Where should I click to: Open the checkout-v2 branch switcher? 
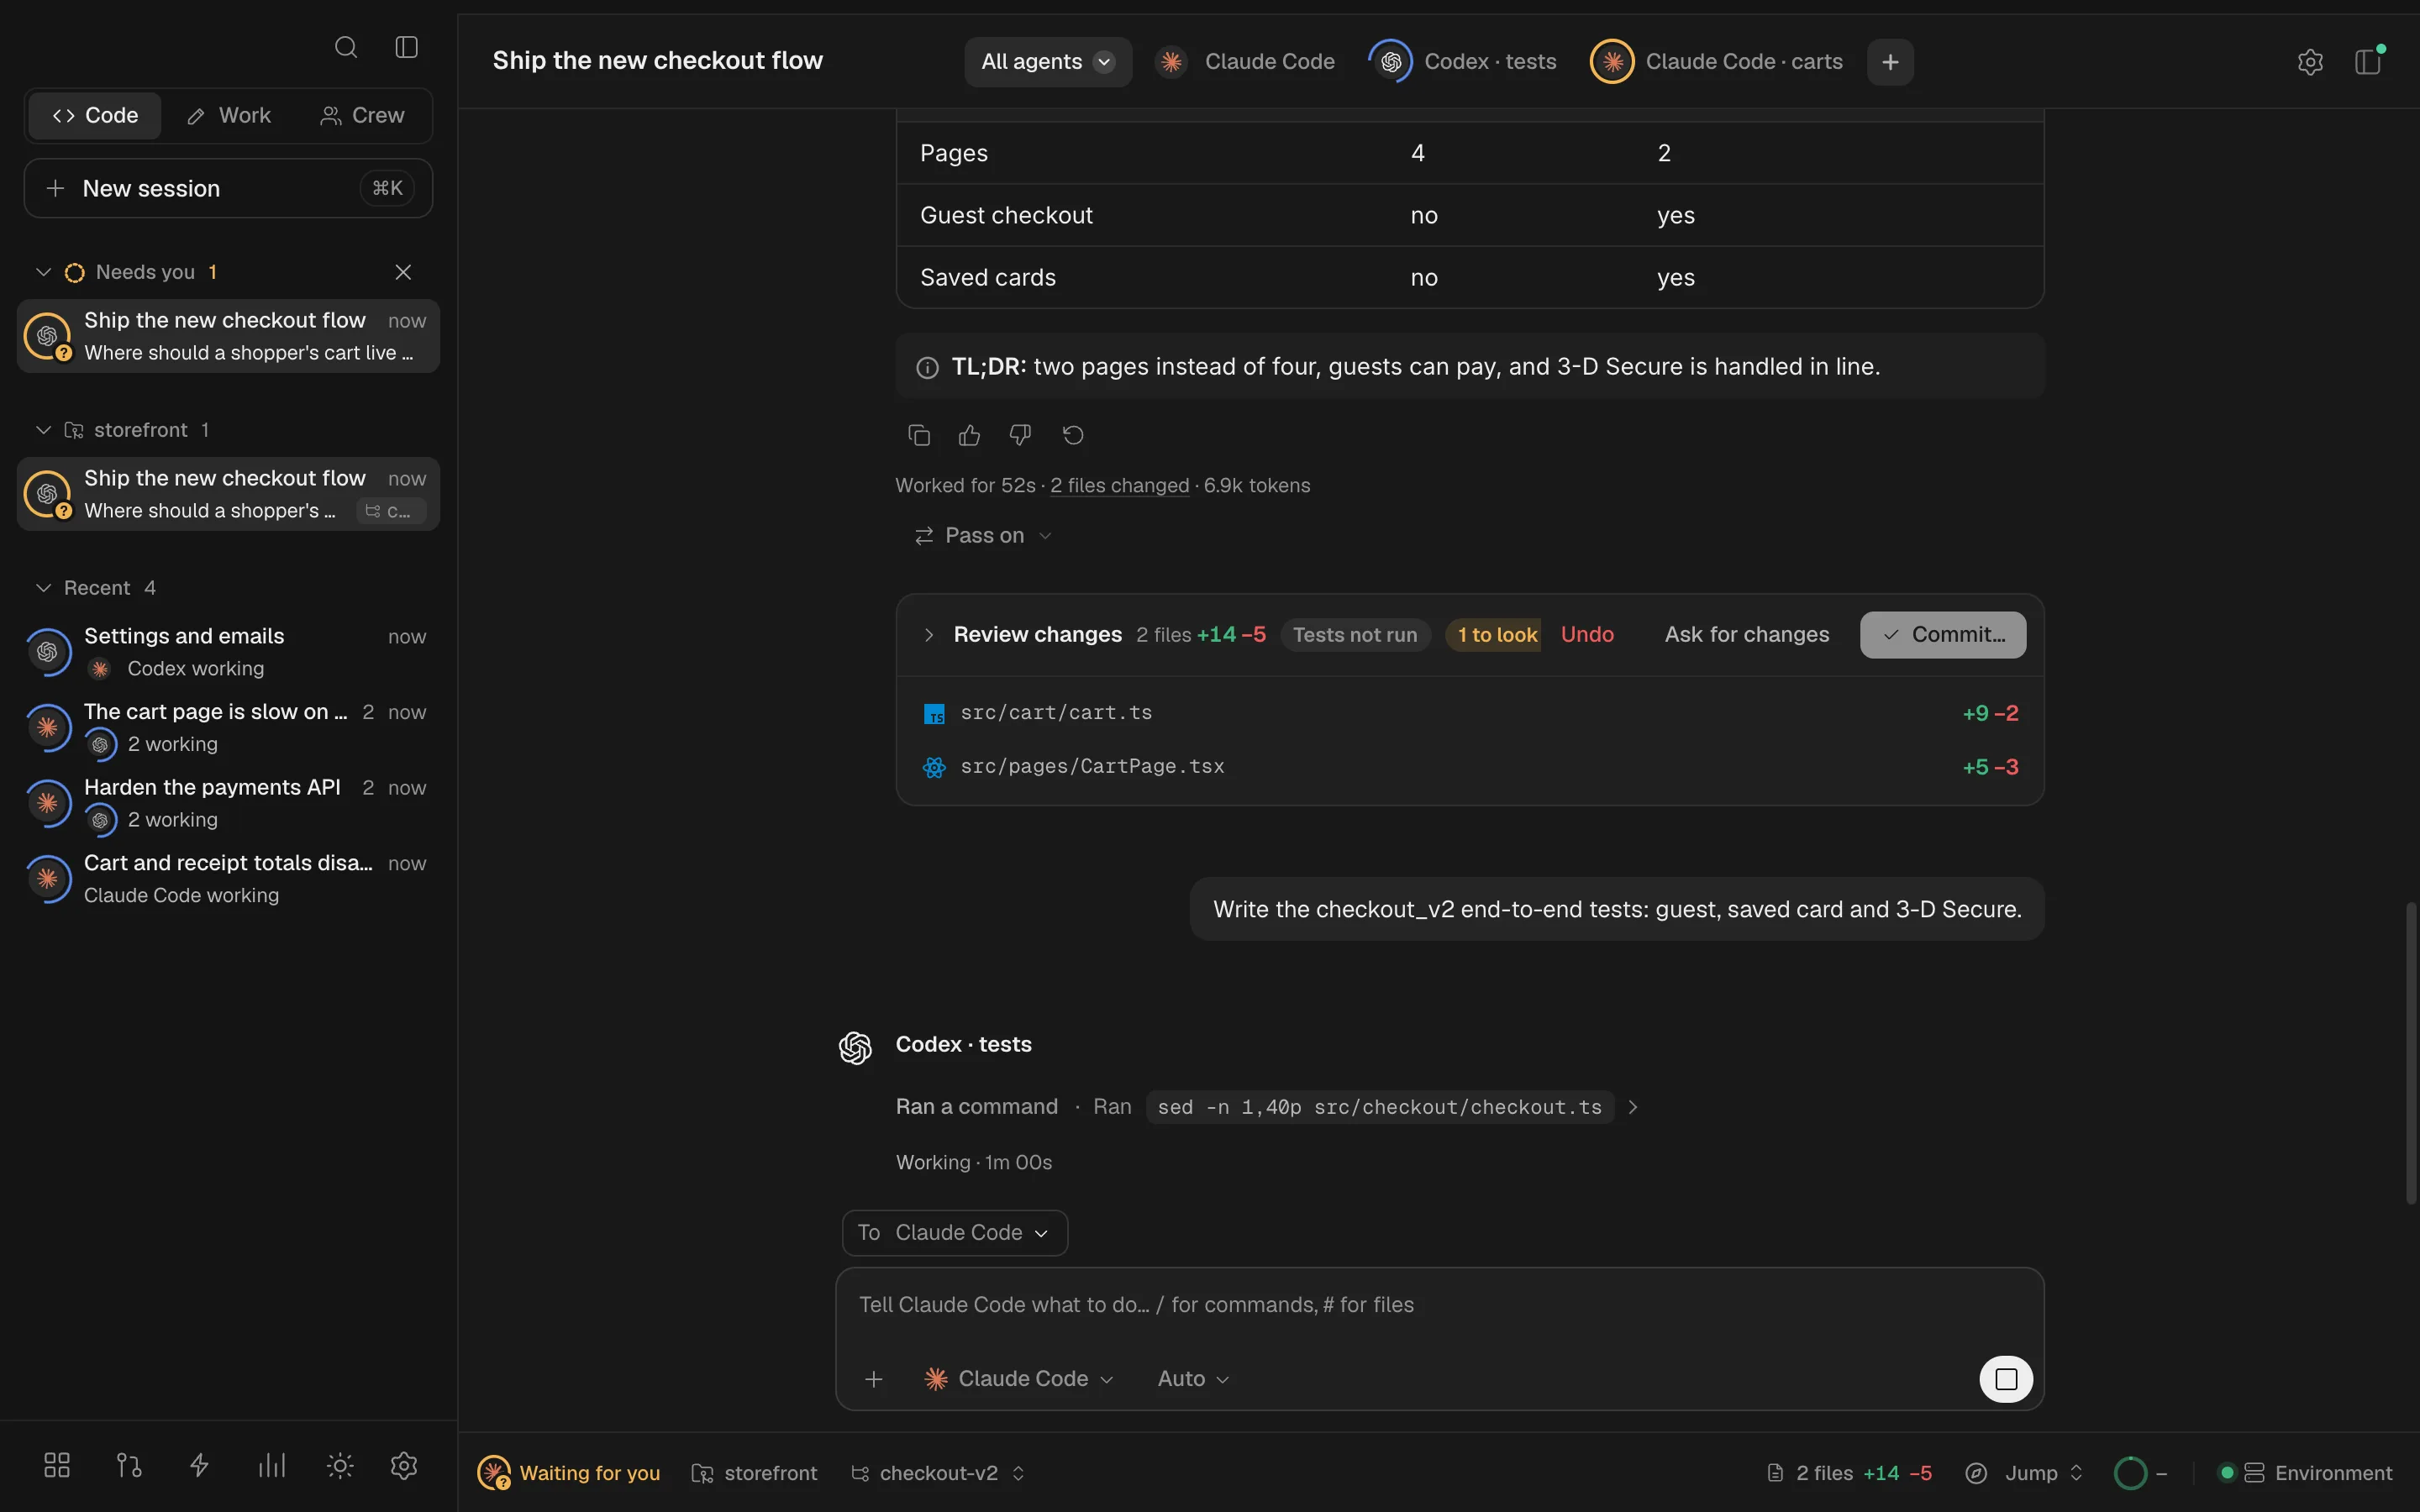[938, 1473]
